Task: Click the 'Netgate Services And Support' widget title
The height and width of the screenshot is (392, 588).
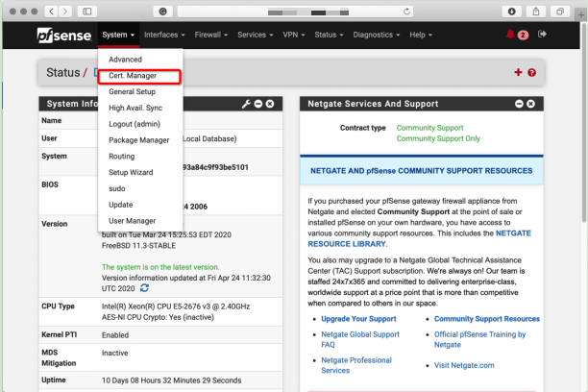Action: coord(373,104)
